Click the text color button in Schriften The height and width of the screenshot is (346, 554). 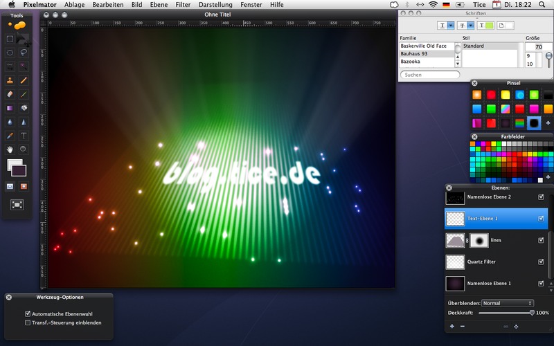(x=487, y=26)
